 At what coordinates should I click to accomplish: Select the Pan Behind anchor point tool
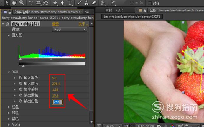[x=46, y=3]
